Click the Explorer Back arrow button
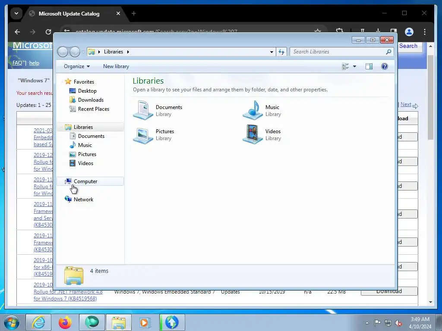Screen dimensions: 442x331 click(63, 52)
